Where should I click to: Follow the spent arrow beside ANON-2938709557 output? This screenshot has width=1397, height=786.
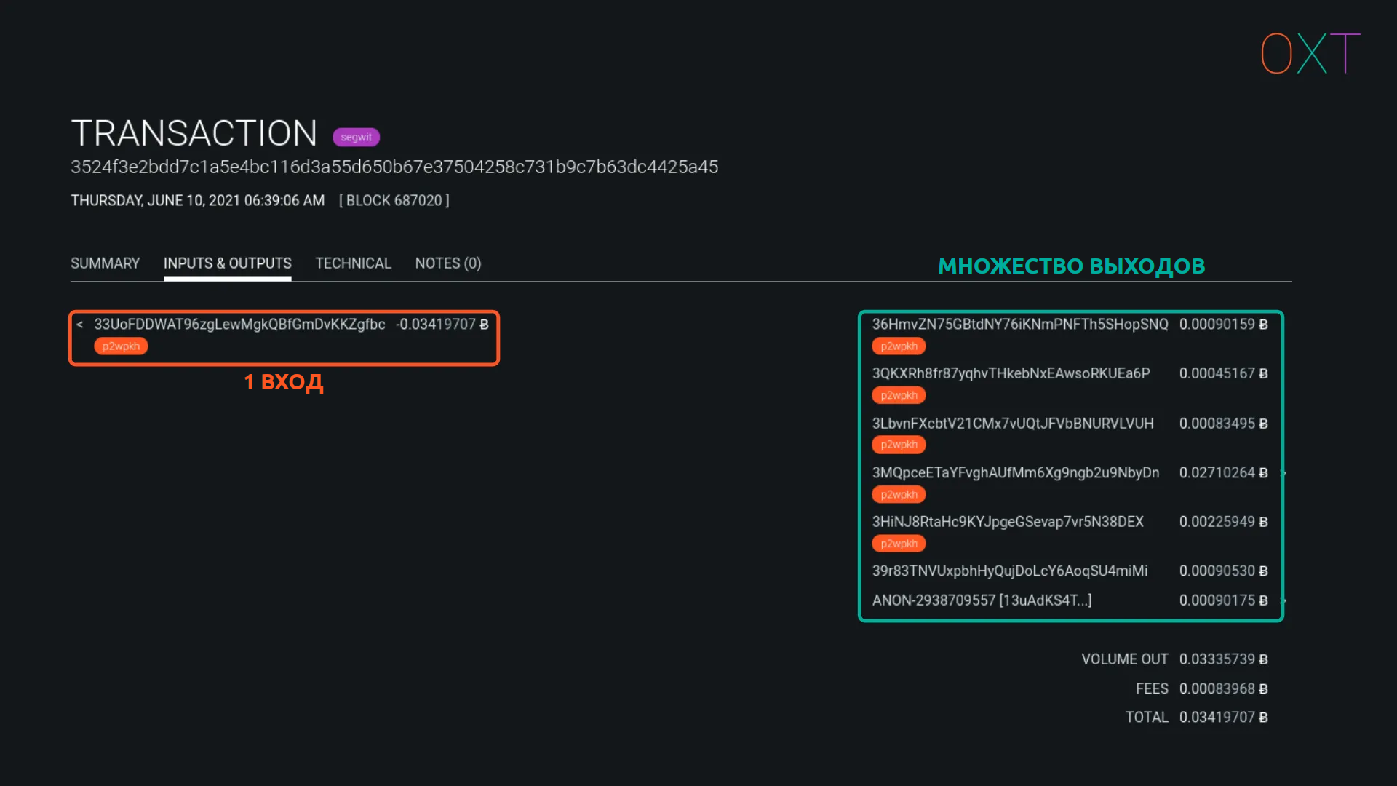coord(1283,600)
